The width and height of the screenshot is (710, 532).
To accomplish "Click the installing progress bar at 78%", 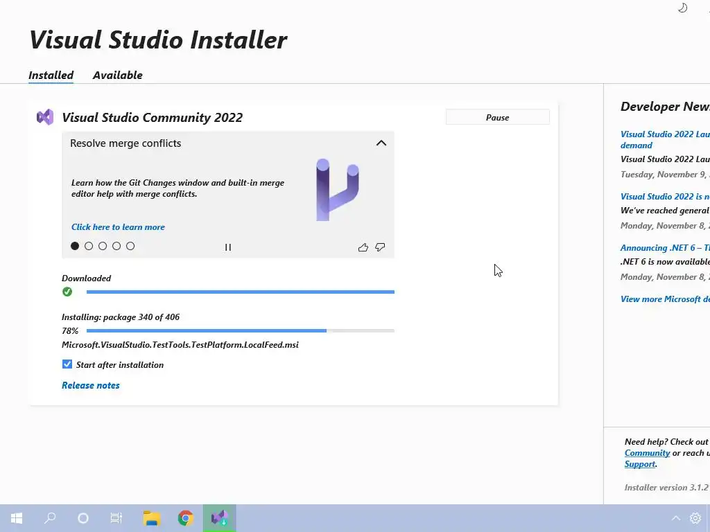I will click(x=241, y=330).
